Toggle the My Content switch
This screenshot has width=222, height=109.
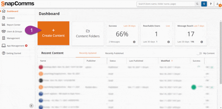[x=199, y=53]
